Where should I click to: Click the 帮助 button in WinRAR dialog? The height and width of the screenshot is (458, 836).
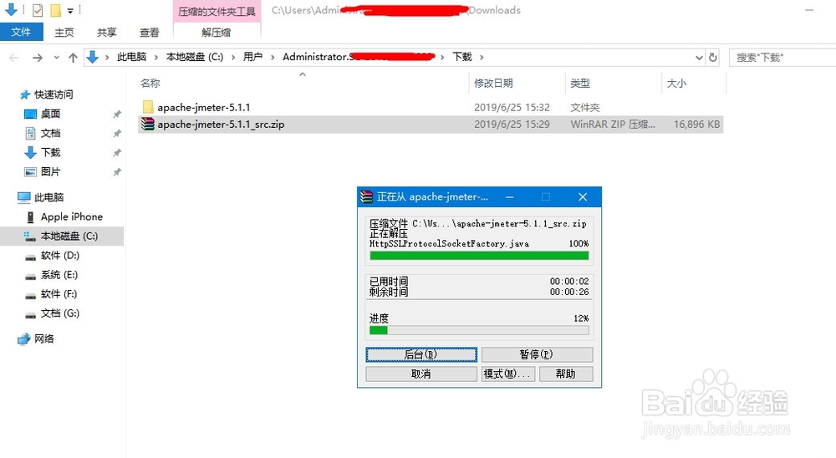(x=566, y=374)
